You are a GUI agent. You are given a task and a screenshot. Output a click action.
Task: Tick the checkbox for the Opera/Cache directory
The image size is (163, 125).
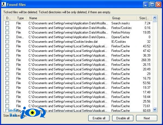(7, 37)
